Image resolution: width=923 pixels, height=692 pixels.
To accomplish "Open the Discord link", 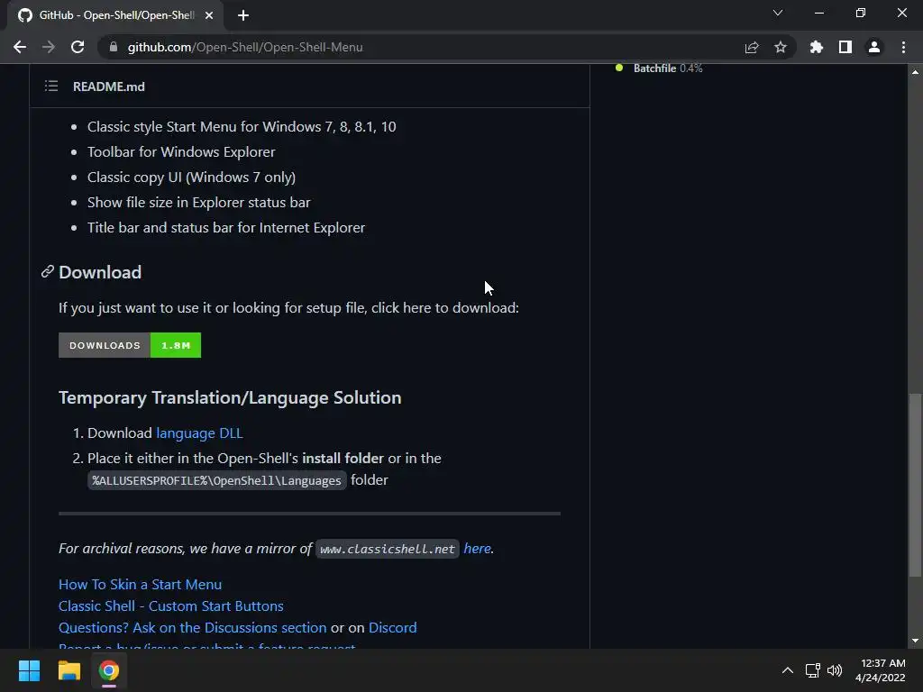I will pos(393,628).
